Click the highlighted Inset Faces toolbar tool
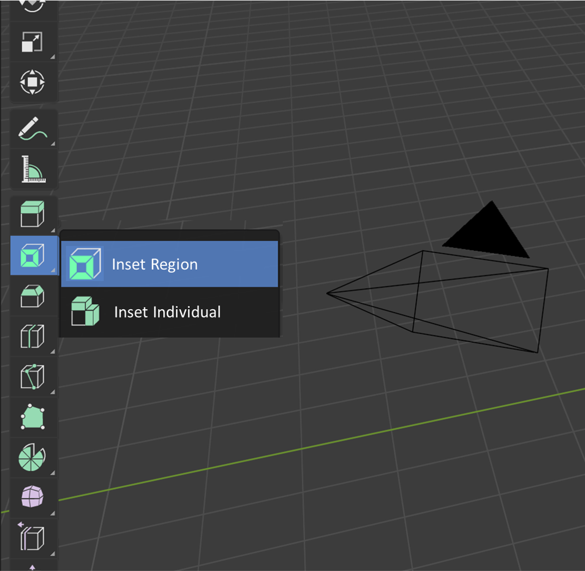 coord(33,255)
